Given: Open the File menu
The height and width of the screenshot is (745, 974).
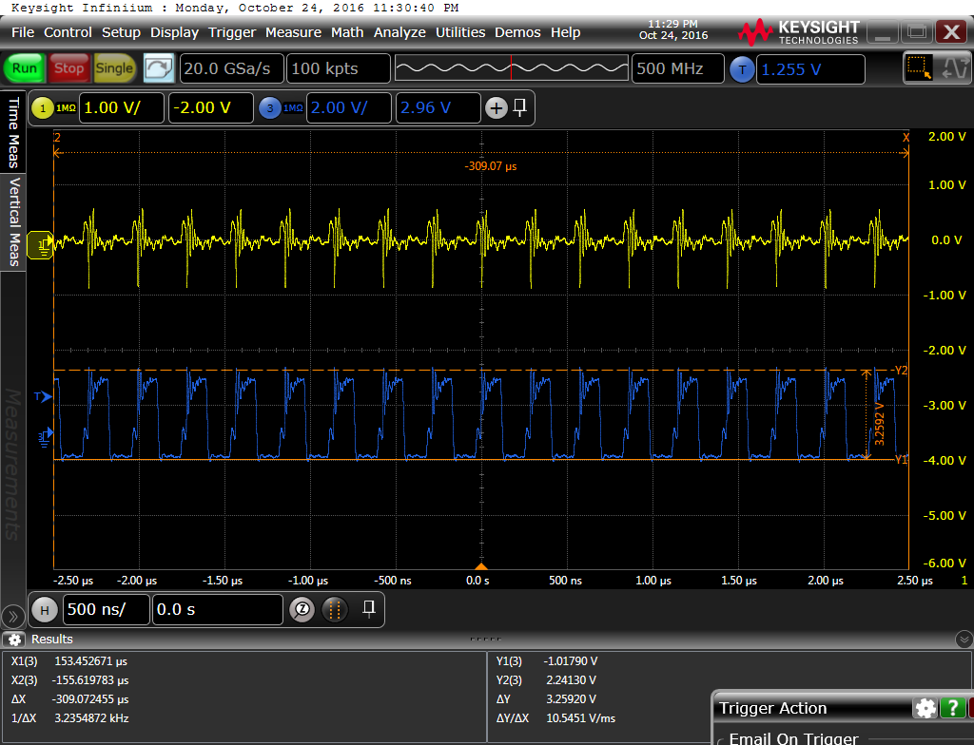Looking at the screenshot, I should [23, 32].
